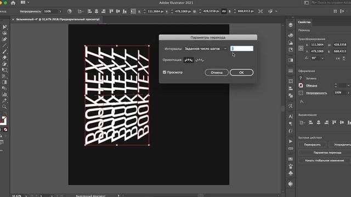Open the stroke weight dropdown in Properties
The height and width of the screenshot is (197, 351).
tap(348, 85)
